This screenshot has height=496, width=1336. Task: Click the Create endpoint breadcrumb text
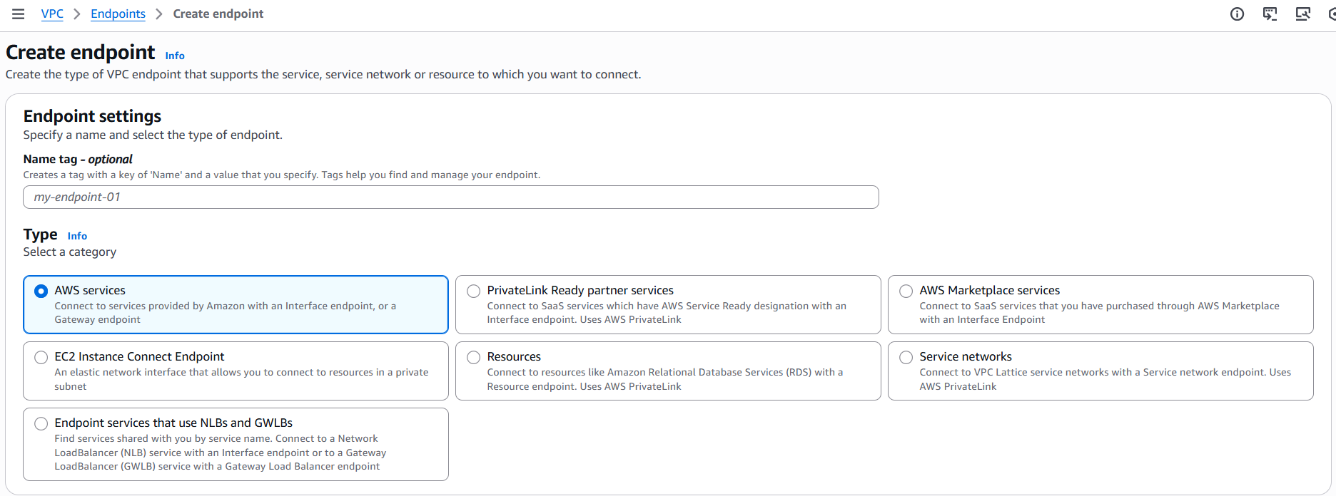[218, 14]
